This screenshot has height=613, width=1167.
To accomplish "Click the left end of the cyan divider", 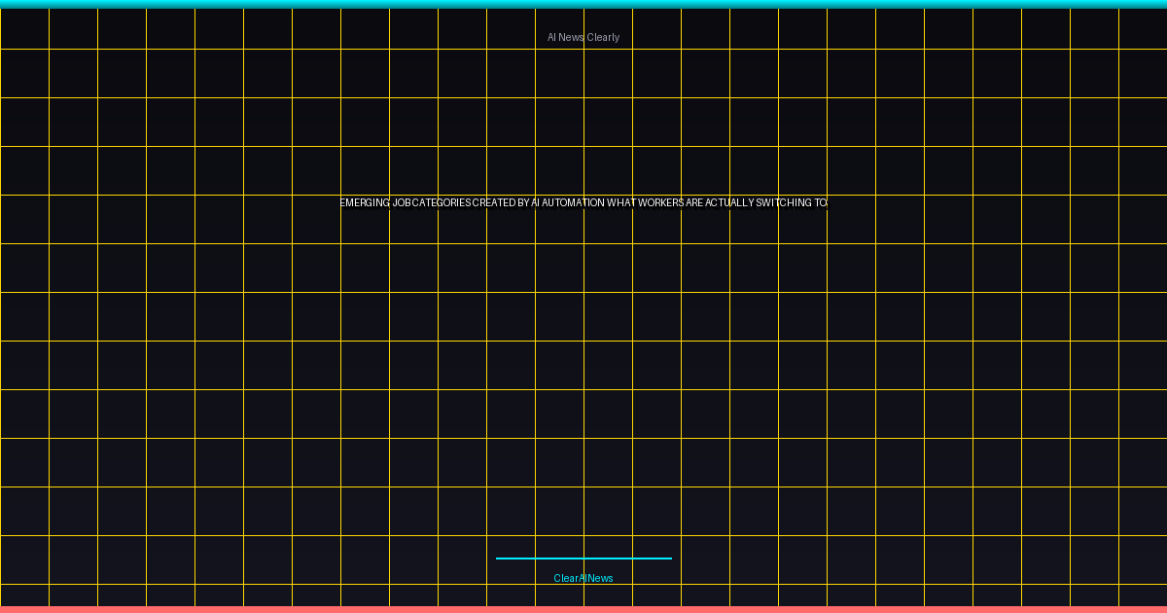I will pyautogui.click(x=499, y=559).
